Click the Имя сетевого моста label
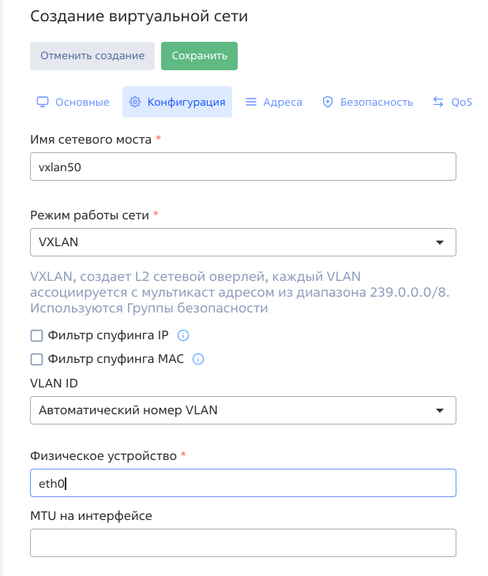Viewport: 488px width, 576px height. click(x=91, y=140)
